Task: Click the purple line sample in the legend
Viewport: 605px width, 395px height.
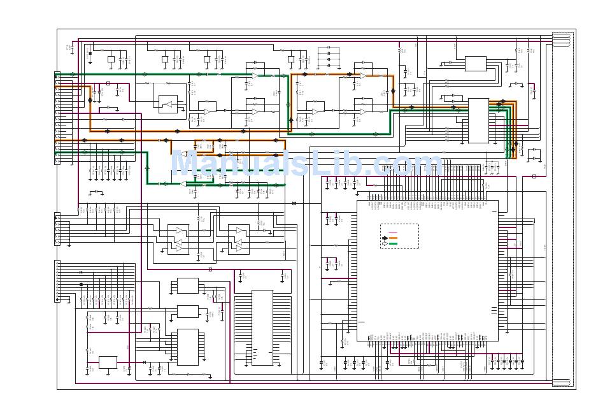Action: click(393, 233)
